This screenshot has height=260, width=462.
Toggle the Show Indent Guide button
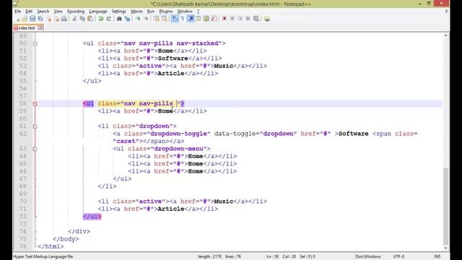point(191,19)
